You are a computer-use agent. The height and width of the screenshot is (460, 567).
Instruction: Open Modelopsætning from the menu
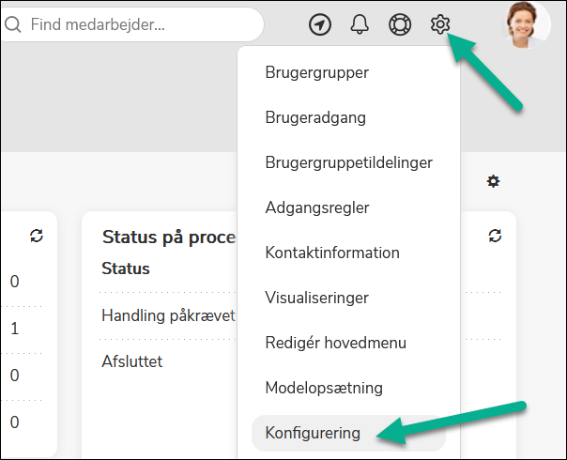pyautogui.click(x=324, y=388)
